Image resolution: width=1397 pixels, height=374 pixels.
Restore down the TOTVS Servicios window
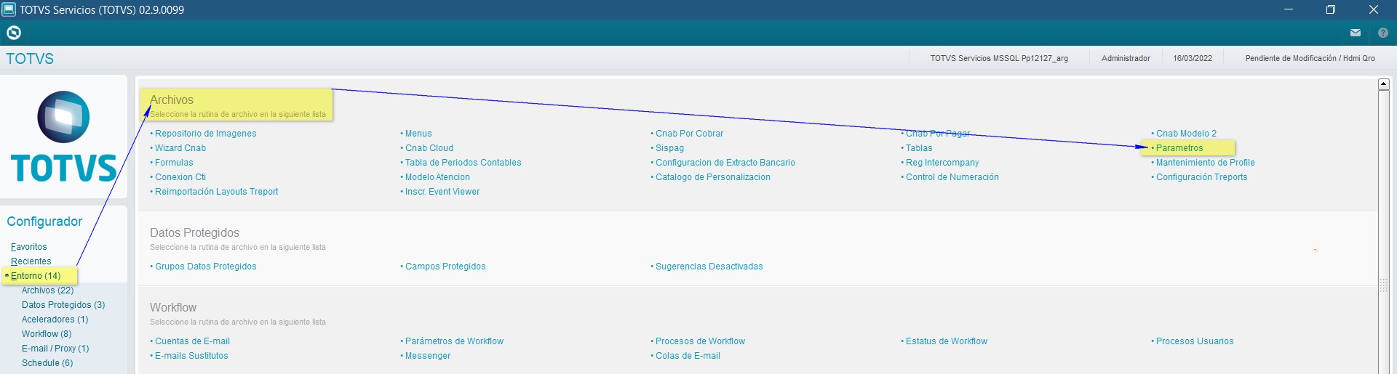[x=1331, y=9]
